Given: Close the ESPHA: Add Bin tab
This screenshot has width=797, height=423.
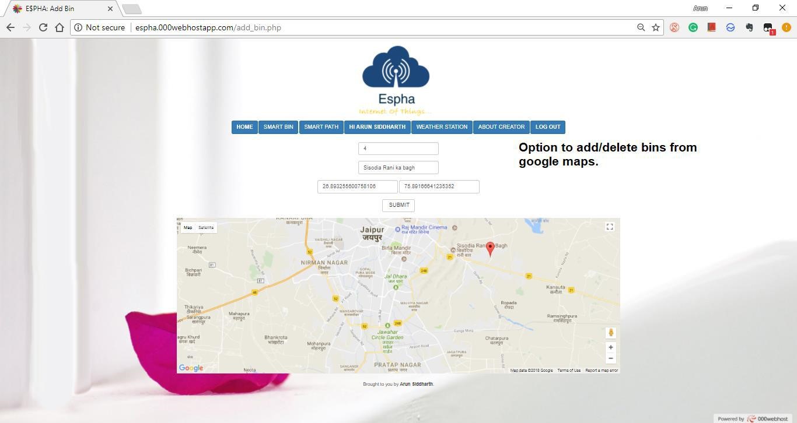Looking at the screenshot, I should tap(110, 9).
